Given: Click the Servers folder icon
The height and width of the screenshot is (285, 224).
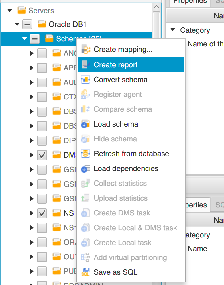Looking at the screenshot, I should (x=21, y=10).
